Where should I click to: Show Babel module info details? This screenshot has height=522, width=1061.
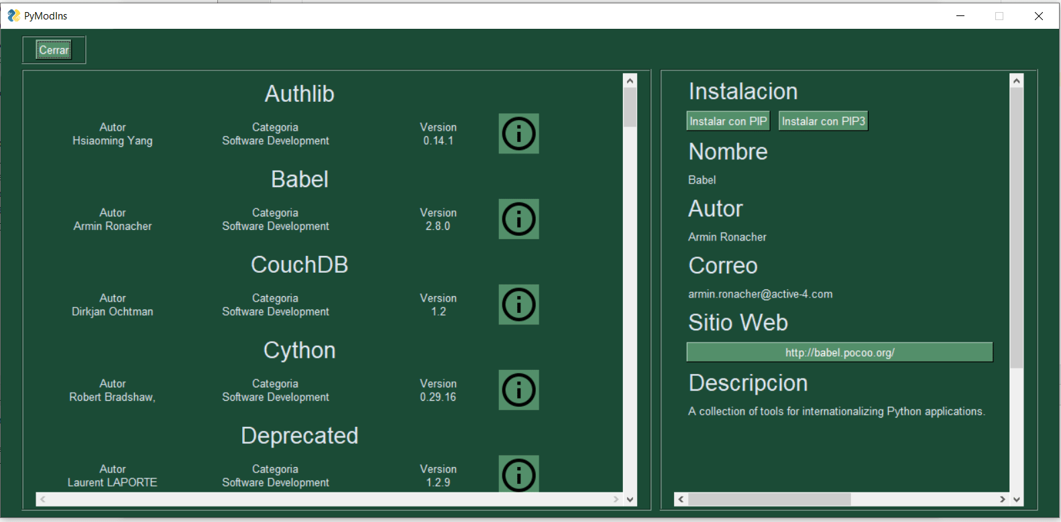click(518, 219)
